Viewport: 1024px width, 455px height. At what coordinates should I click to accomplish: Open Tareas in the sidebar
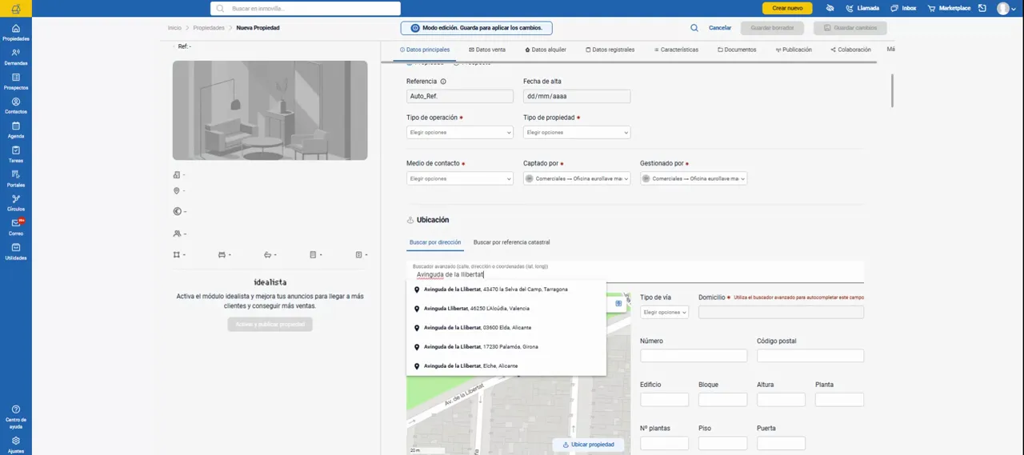tap(16, 154)
